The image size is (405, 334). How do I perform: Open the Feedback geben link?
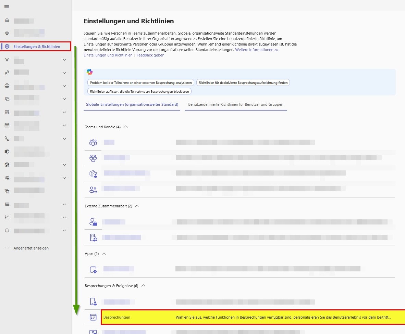point(150,55)
